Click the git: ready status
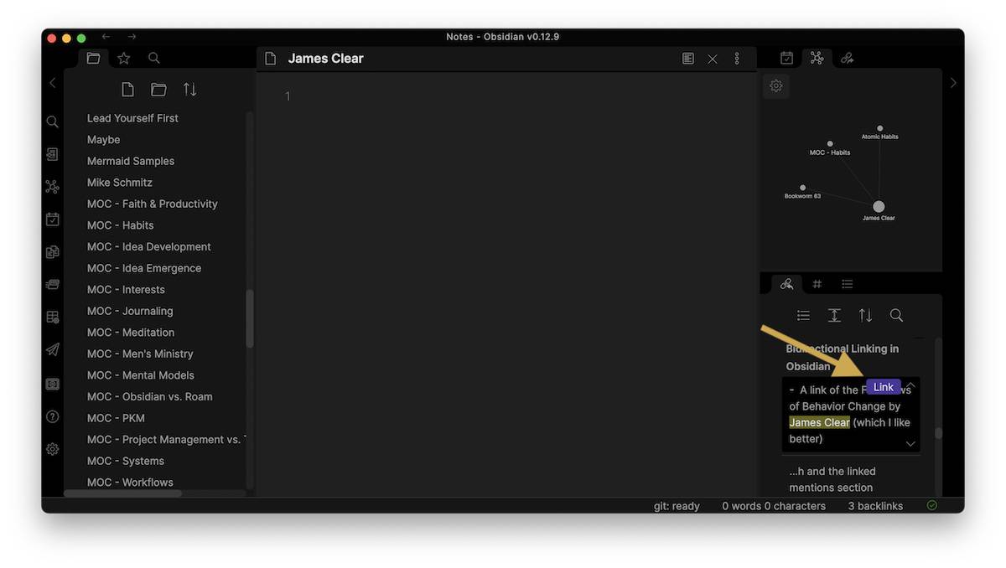 [x=677, y=506]
